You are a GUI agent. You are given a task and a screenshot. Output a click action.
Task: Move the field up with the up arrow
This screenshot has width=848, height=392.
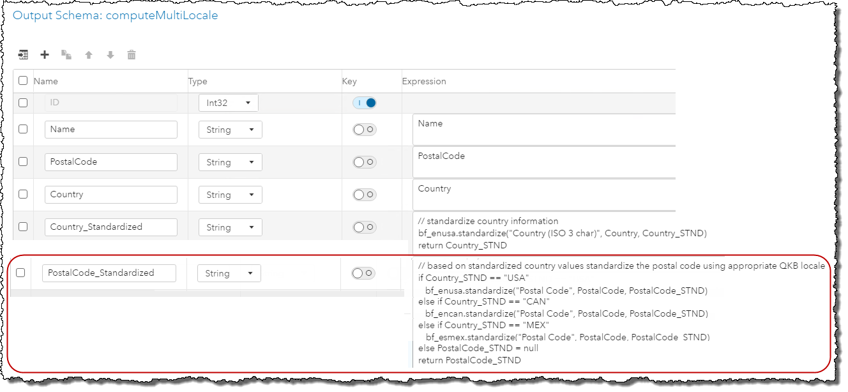click(x=89, y=55)
